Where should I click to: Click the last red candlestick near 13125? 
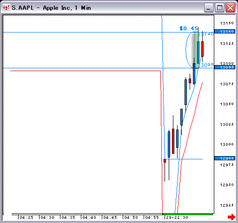202,49
